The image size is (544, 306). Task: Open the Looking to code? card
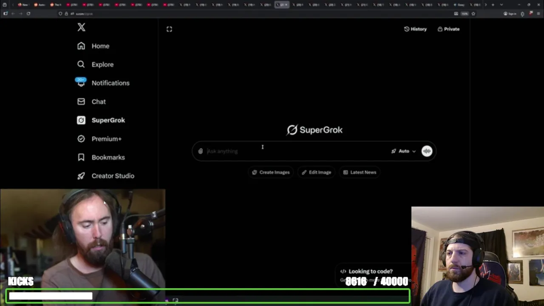coord(372,275)
